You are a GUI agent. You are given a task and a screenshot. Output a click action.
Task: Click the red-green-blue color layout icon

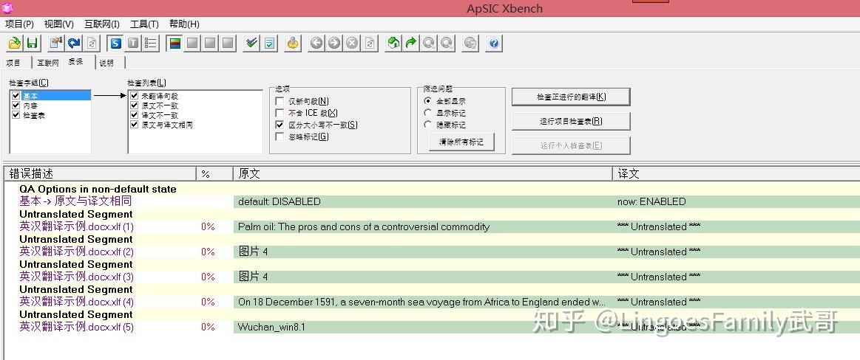(175, 44)
